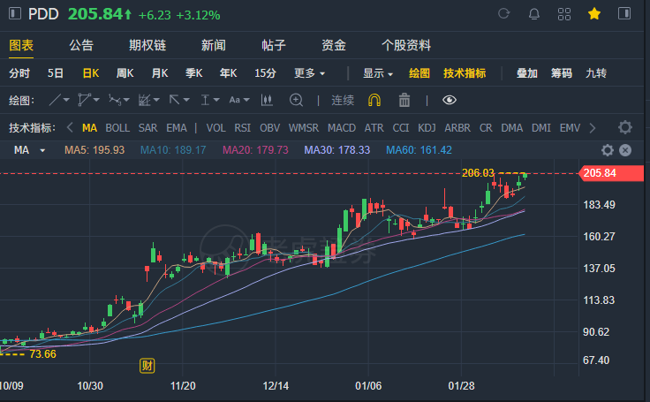
Task: Open the 期权链 tab
Action: click(147, 45)
